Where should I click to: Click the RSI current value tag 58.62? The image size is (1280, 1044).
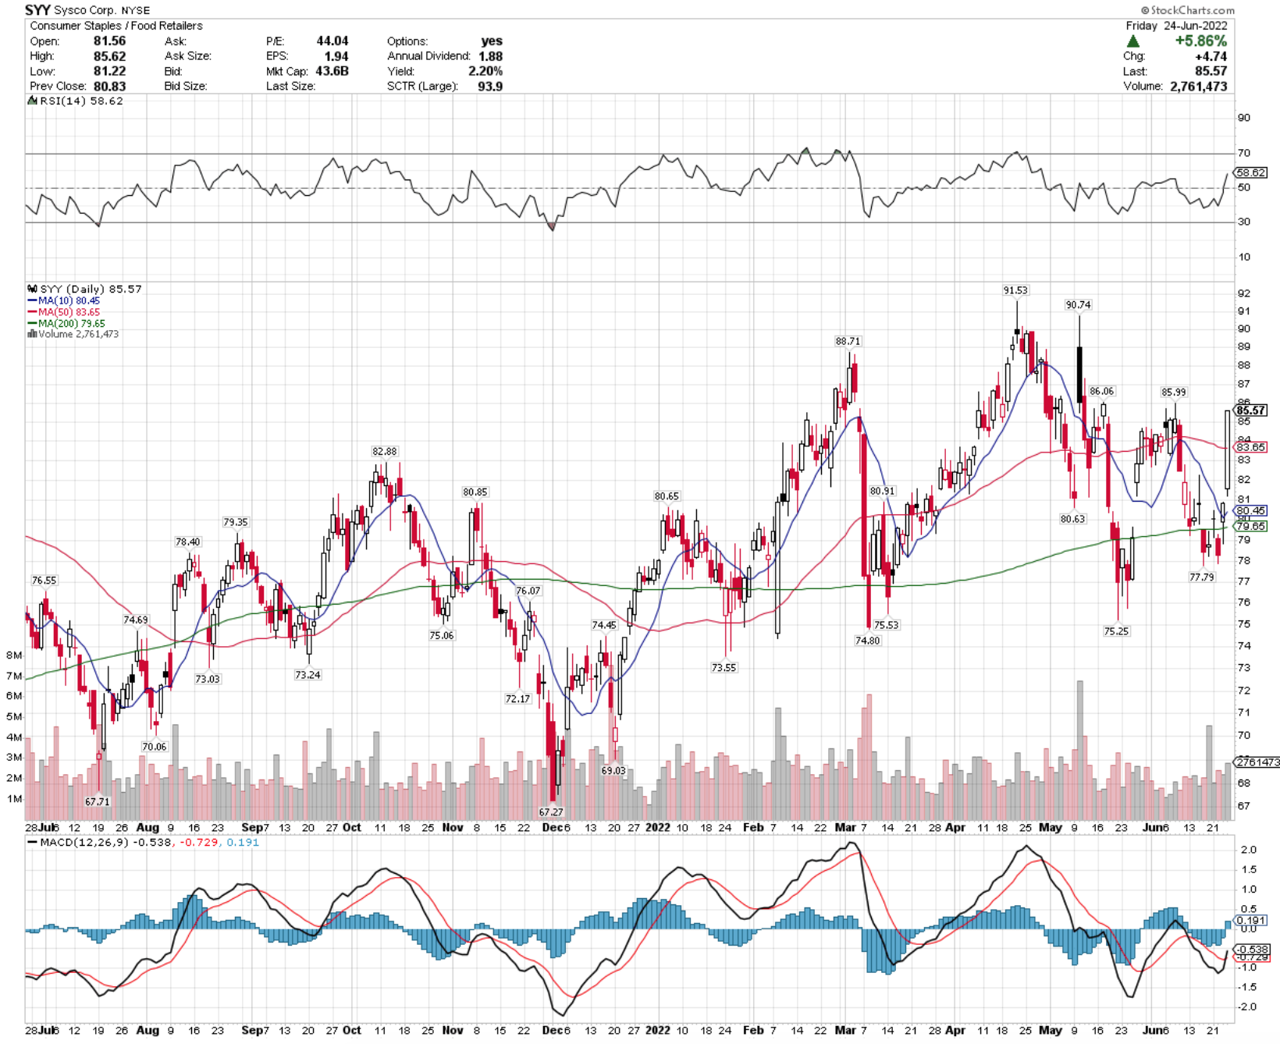1250,172
